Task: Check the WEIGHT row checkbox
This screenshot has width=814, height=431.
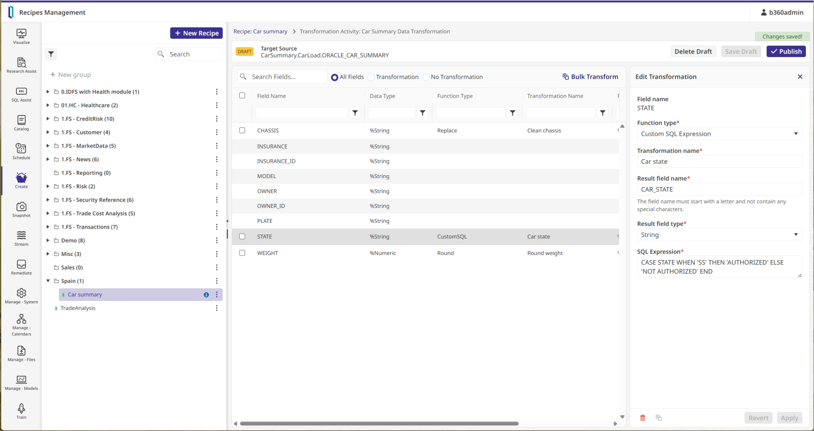Action: coord(242,253)
